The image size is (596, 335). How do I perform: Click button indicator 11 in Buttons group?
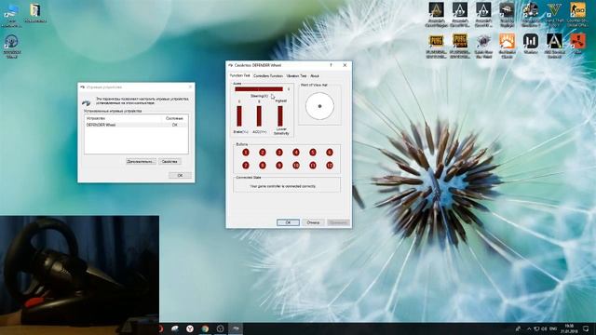point(313,166)
